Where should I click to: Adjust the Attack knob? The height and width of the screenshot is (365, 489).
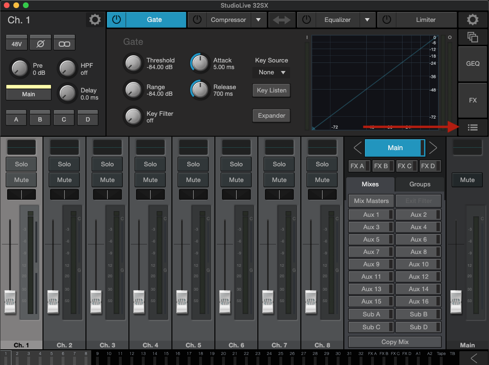200,63
